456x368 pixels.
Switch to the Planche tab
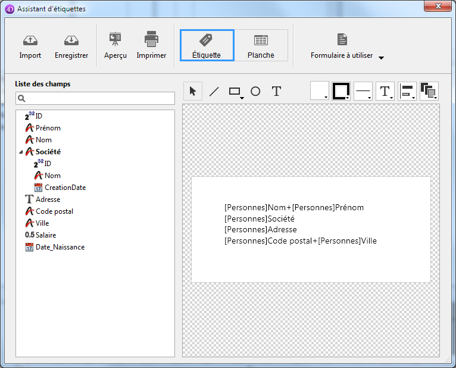coord(261,46)
